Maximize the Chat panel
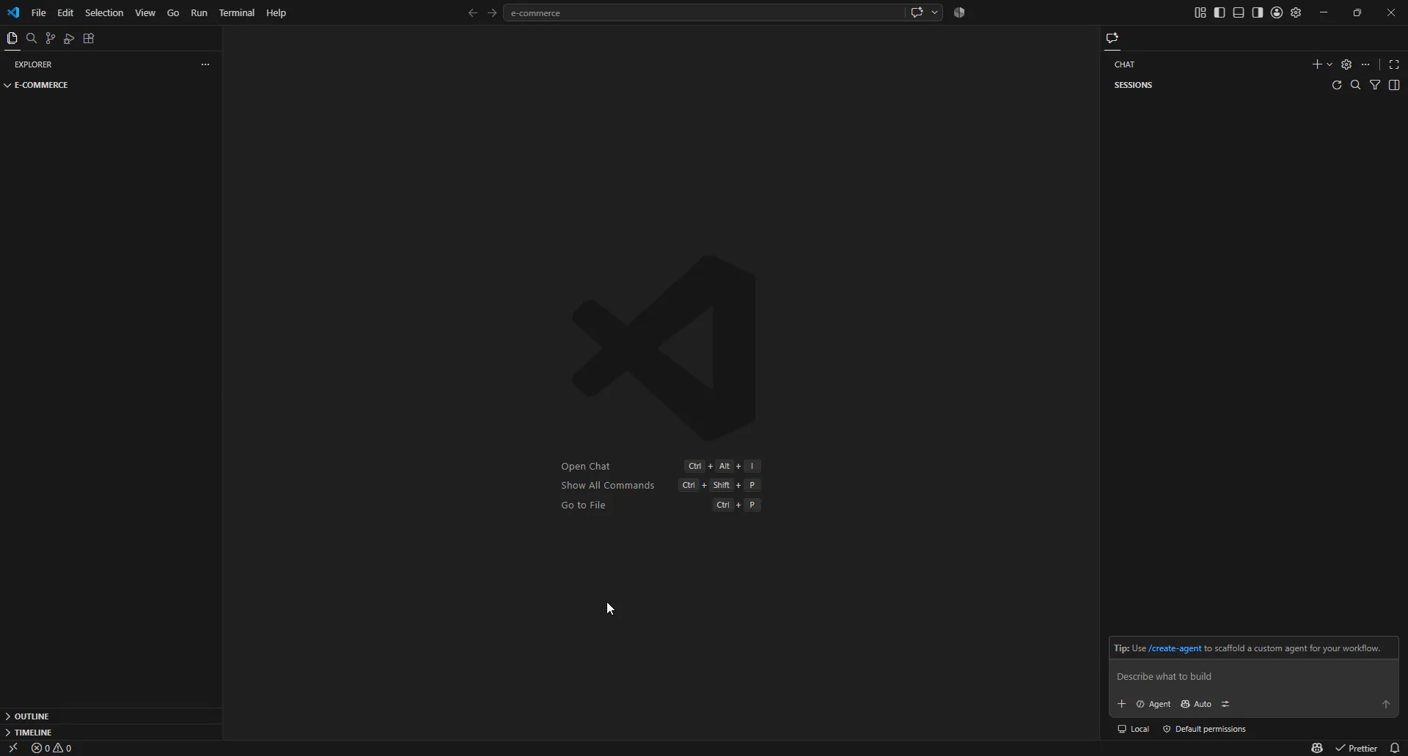The height and width of the screenshot is (756, 1408). click(1394, 64)
